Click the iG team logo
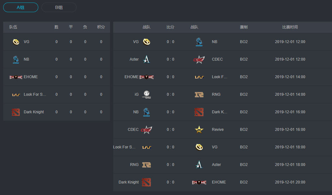 [146, 94]
